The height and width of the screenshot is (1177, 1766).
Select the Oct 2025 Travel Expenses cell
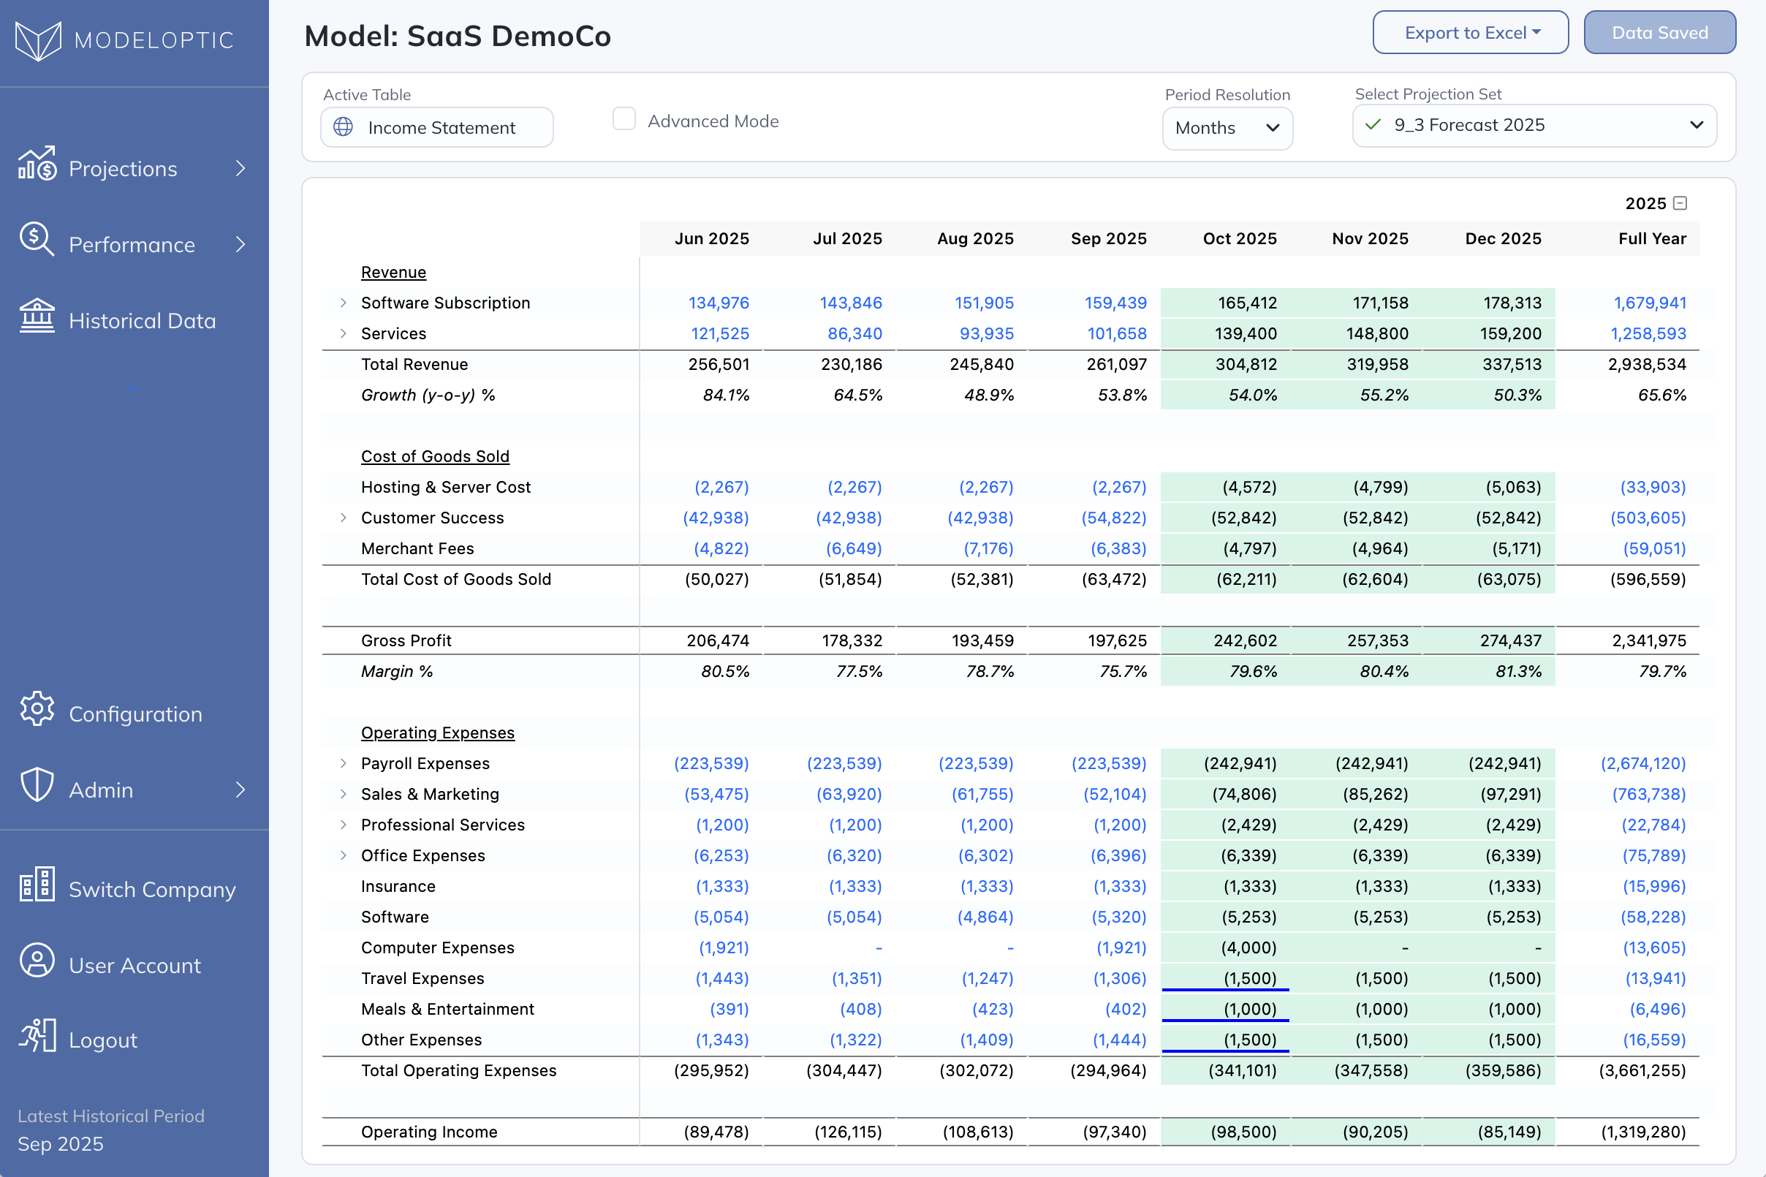tap(1227, 978)
